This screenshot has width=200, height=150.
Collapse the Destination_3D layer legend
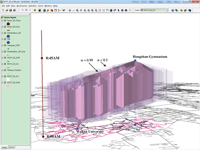click(2, 33)
